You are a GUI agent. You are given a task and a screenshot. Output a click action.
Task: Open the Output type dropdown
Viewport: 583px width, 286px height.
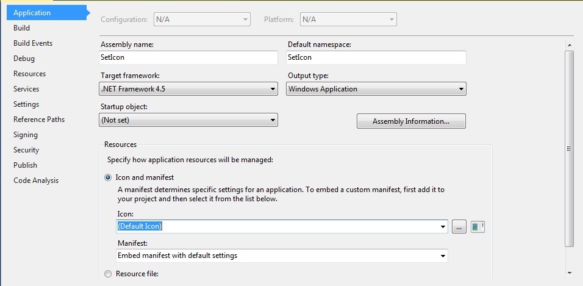click(376, 89)
